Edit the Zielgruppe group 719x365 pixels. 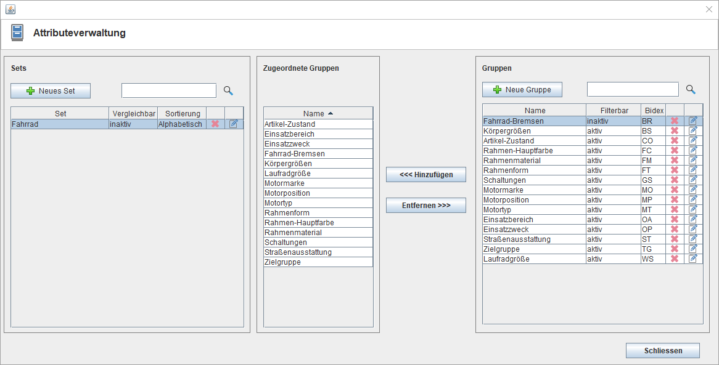(693, 249)
